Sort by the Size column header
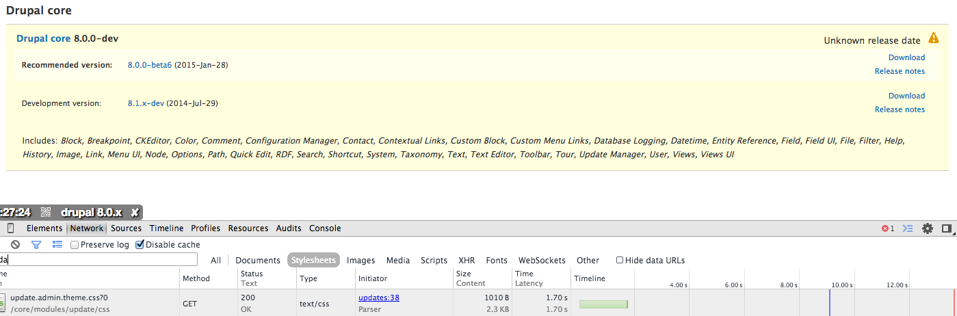Image resolution: width=957 pixels, height=316 pixels. tap(482, 278)
